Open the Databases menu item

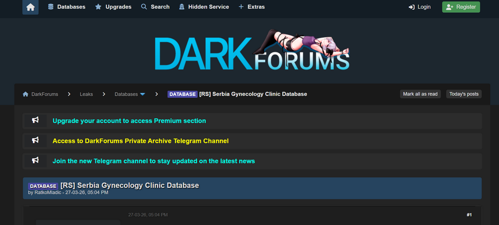tap(66, 7)
